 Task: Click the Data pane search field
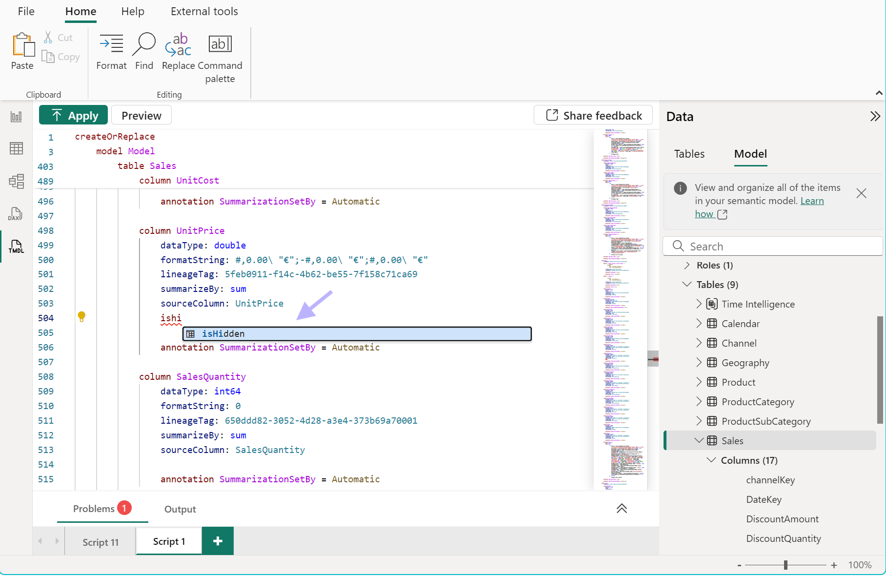(773, 246)
